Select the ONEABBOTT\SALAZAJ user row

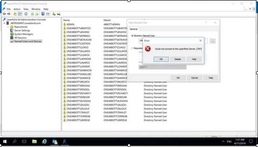78,105
